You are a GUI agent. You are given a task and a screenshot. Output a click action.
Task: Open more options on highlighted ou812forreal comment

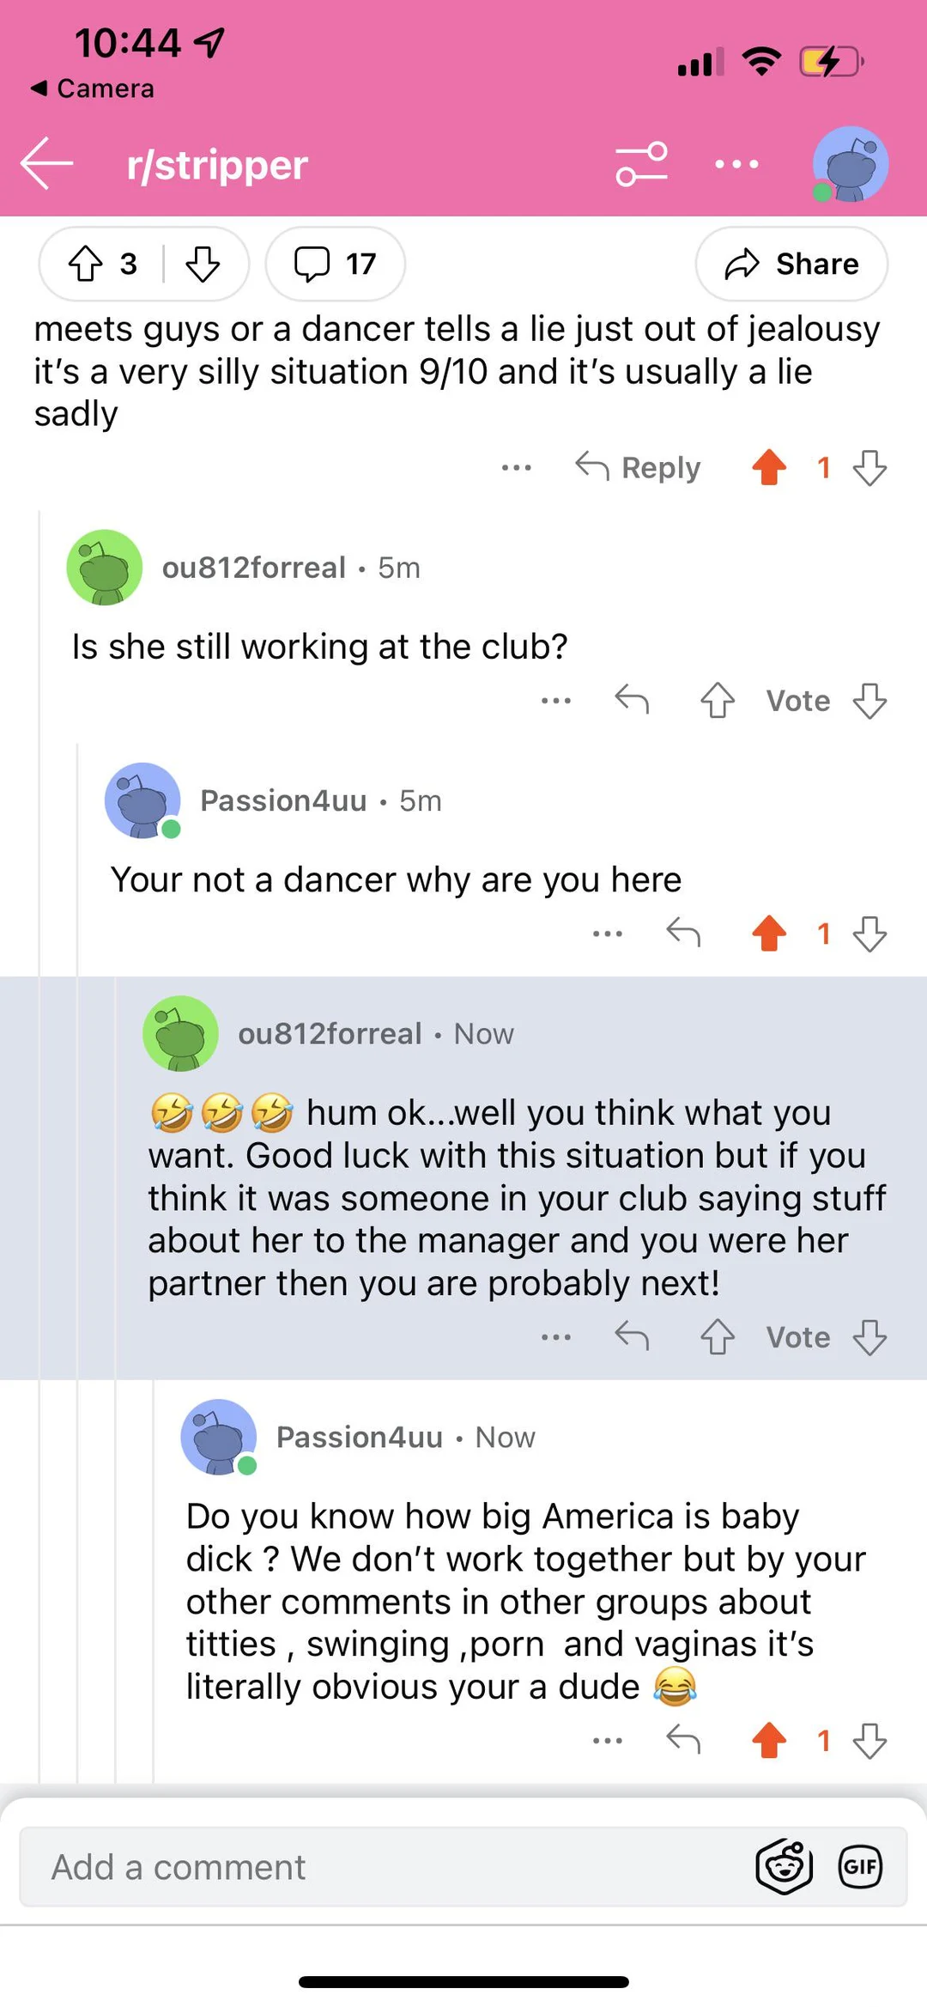pos(556,1337)
